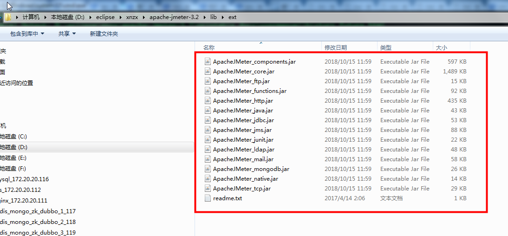This screenshot has height=236, width=508.
Task: Navigate to 本地磁盘 (D:) in address bar
Action: coord(68,17)
